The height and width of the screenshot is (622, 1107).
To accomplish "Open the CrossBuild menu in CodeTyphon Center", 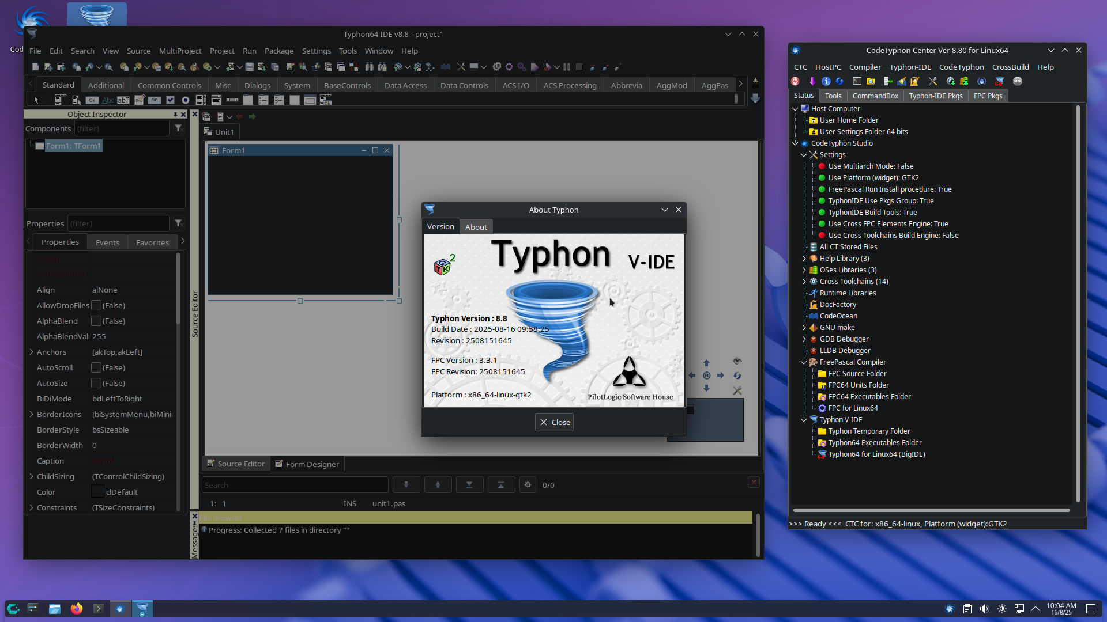I will 1010,67.
